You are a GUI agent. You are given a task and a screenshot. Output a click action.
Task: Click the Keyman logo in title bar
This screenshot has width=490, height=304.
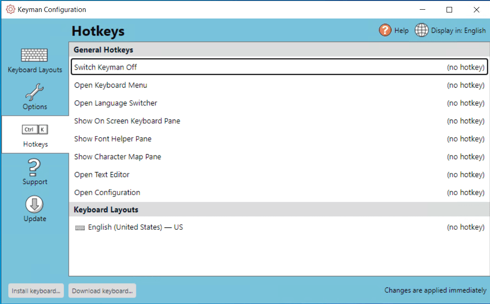(x=10, y=9)
